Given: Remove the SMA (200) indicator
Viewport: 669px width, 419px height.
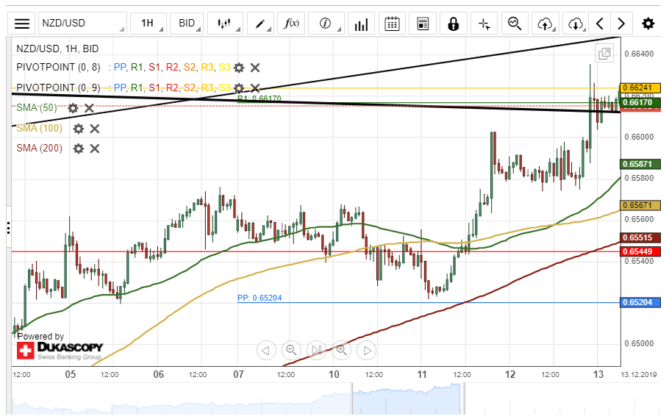Looking at the screenshot, I should tap(95, 148).
